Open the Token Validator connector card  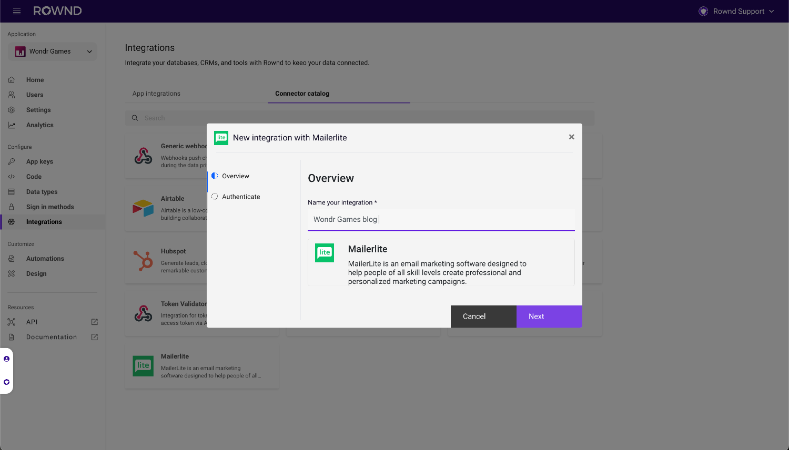[x=166, y=314]
